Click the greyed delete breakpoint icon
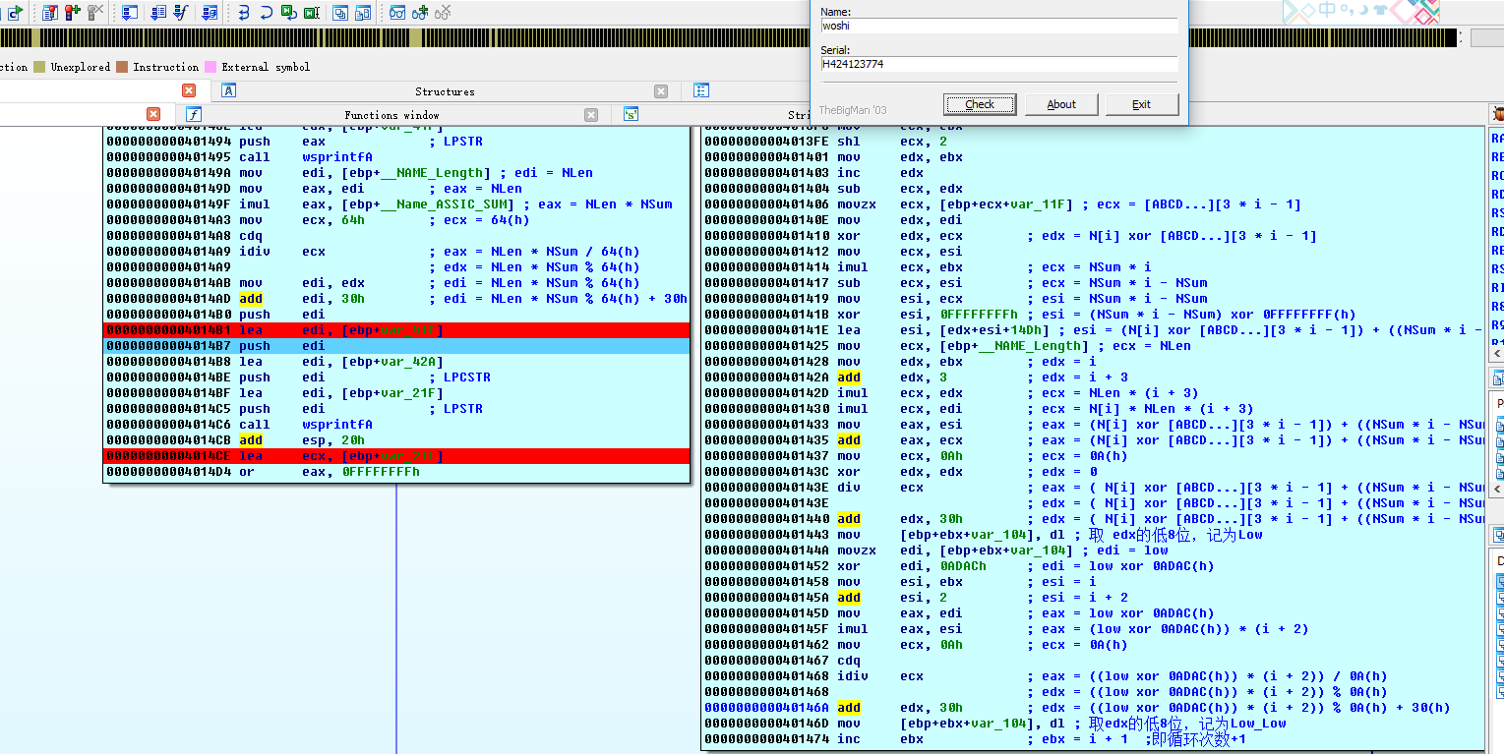The width and height of the screenshot is (1504, 754). click(95, 13)
